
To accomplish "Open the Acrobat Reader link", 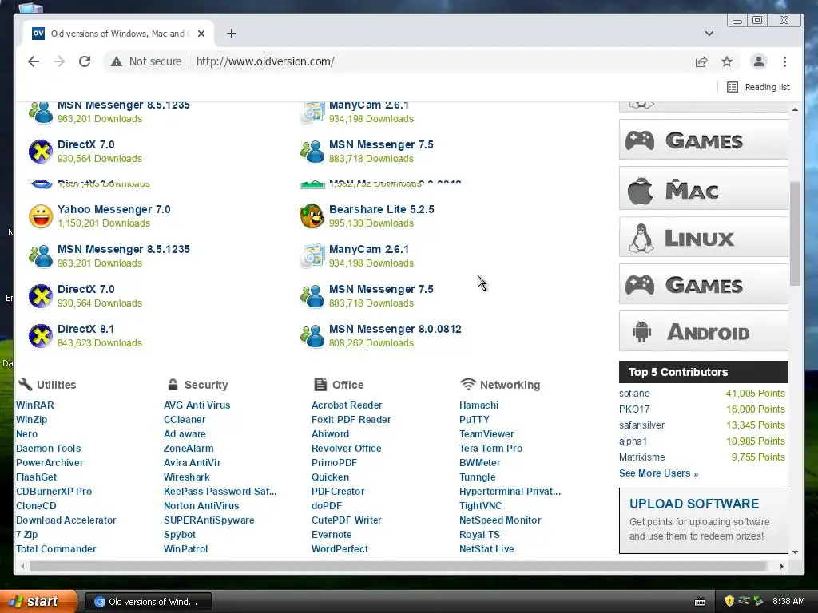I will [x=347, y=405].
